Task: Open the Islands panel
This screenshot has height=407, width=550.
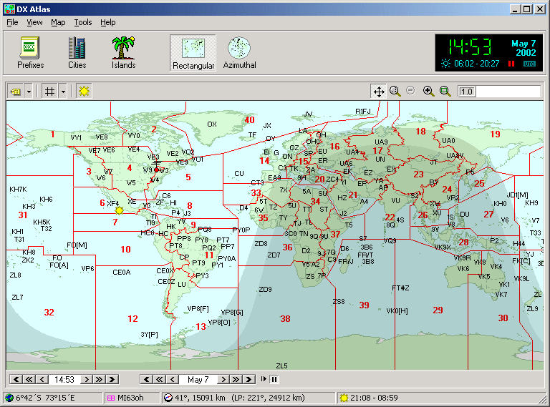Action: [x=123, y=52]
